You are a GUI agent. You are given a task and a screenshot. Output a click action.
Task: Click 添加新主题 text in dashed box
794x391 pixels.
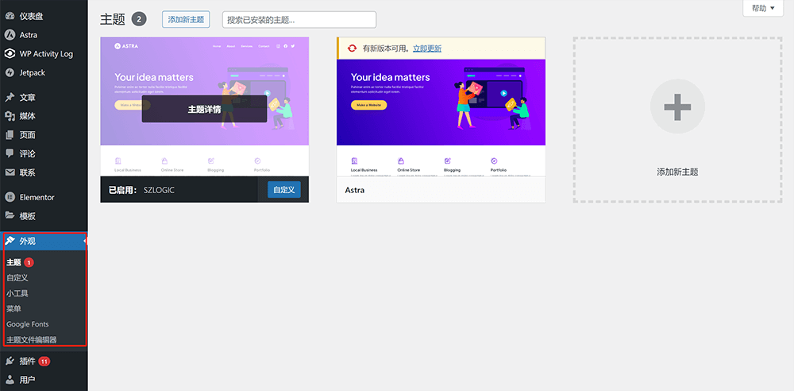point(677,172)
